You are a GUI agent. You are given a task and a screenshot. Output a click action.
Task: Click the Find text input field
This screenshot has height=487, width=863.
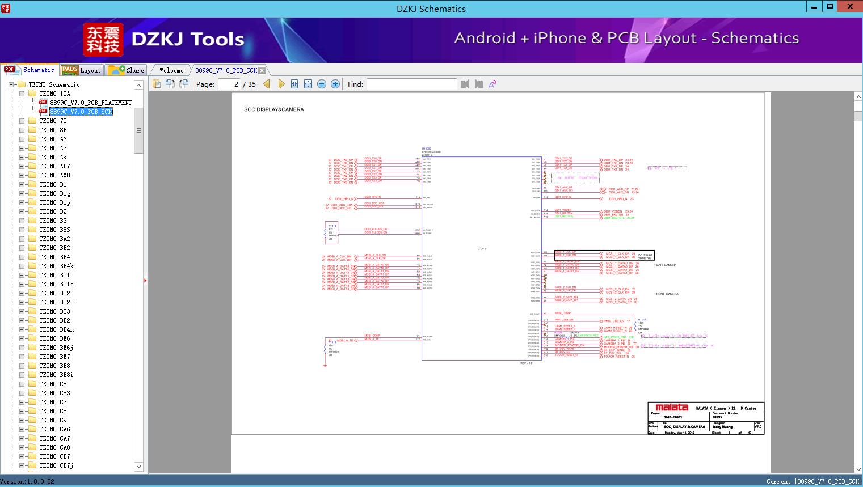click(x=411, y=84)
